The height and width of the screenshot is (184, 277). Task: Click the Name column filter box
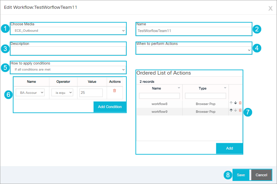(159, 96)
